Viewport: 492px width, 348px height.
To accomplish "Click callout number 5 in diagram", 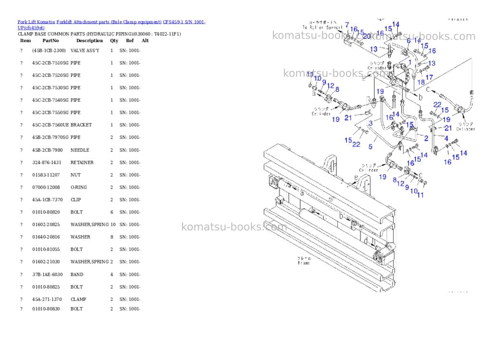I will pos(370,147).
